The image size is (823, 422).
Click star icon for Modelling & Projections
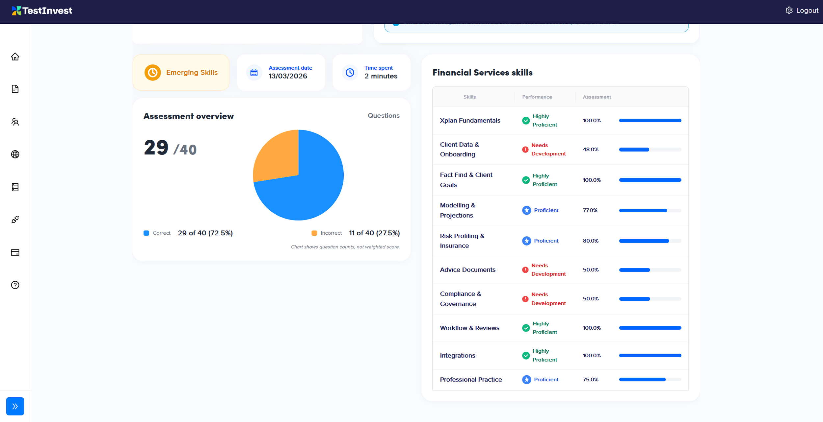pyautogui.click(x=527, y=210)
